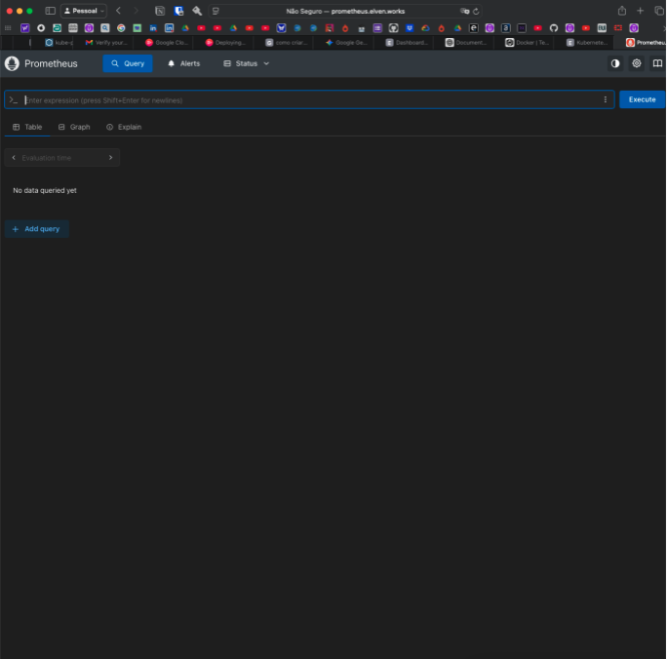Click the Alerts bell menu item
The height and width of the screenshot is (659, 668).
coord(183,63)
